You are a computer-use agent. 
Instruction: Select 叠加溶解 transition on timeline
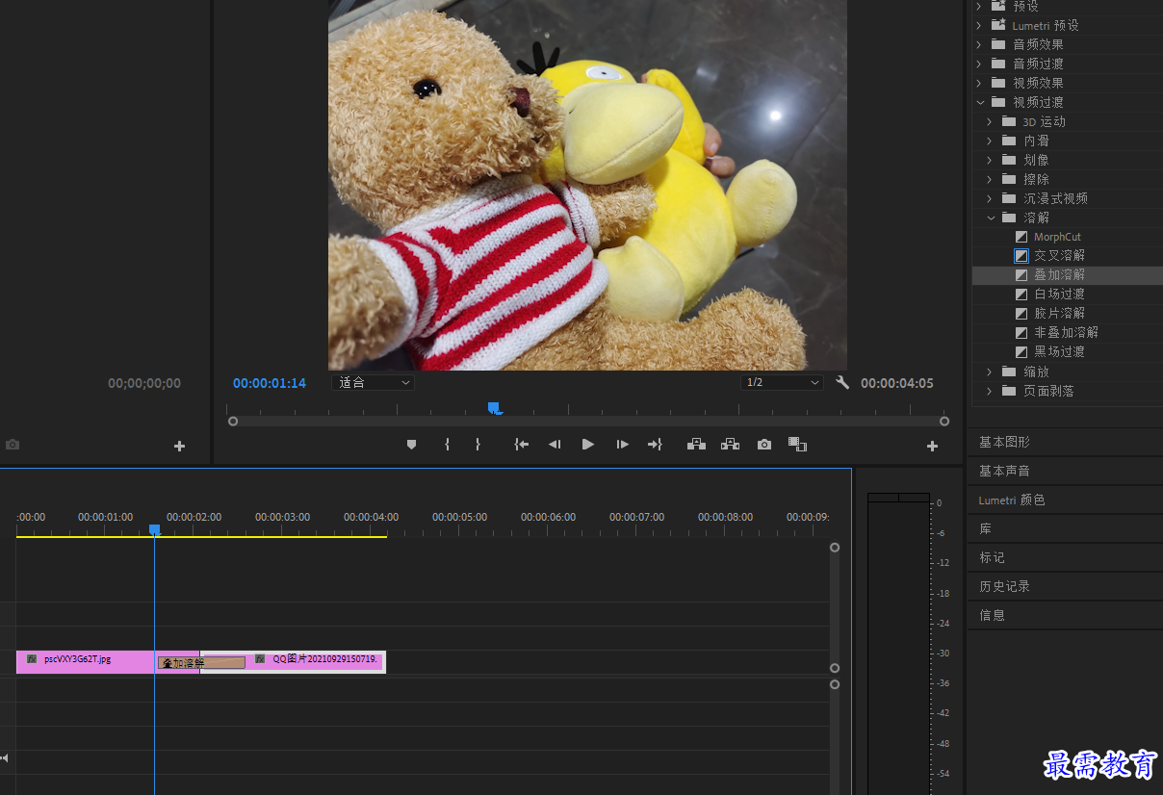click(x=201, y=663)
